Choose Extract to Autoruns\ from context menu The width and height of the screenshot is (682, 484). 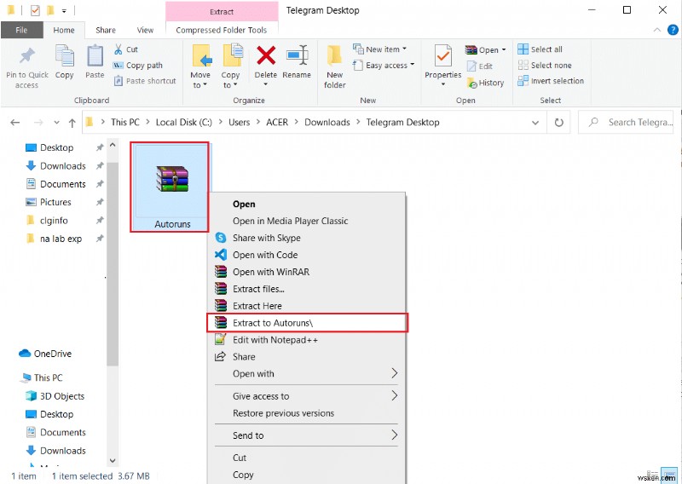307,323
